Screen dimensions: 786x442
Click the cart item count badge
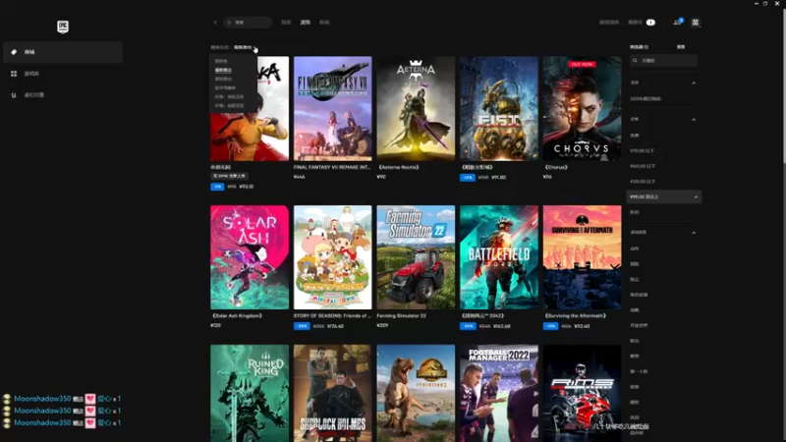coord(650,23)
